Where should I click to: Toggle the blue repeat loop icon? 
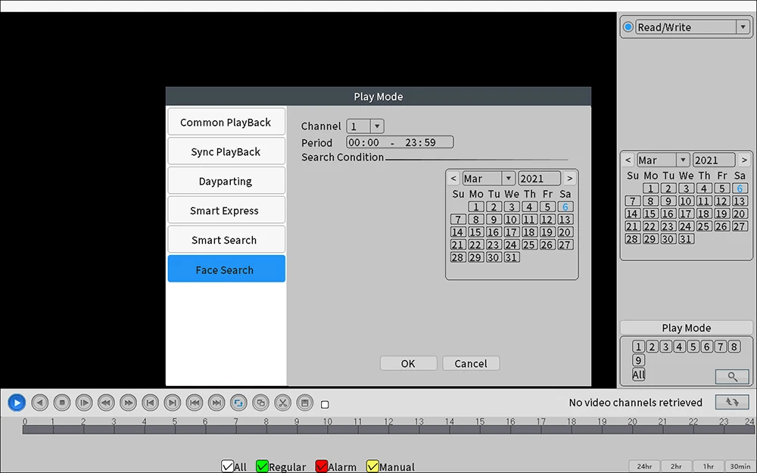(238, 403)
